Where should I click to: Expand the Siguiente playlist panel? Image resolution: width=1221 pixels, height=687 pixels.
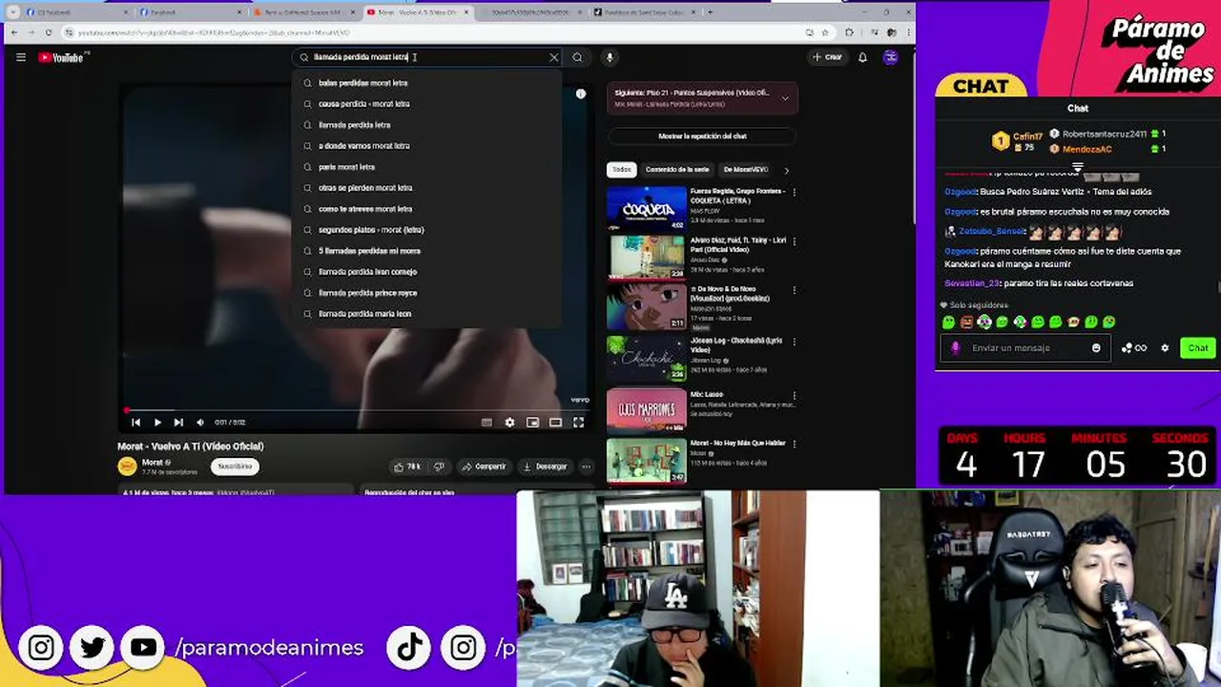[785, 97]
